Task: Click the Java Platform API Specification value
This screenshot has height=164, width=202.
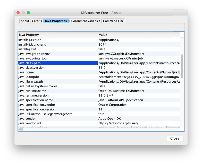Action: point(139,100)
